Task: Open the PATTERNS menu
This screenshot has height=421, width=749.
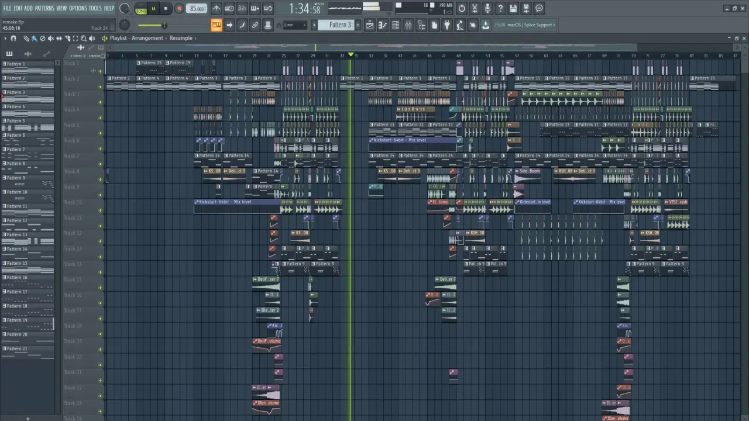Action: [44, 8]
